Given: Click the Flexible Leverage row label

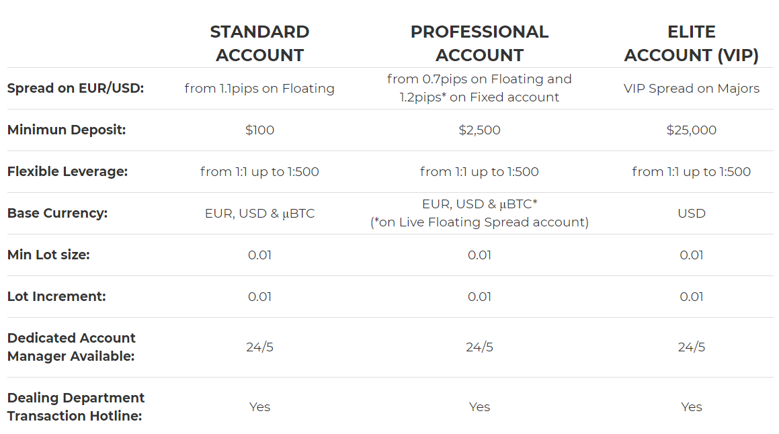Looking at the screenshot, I should point(68,171).
